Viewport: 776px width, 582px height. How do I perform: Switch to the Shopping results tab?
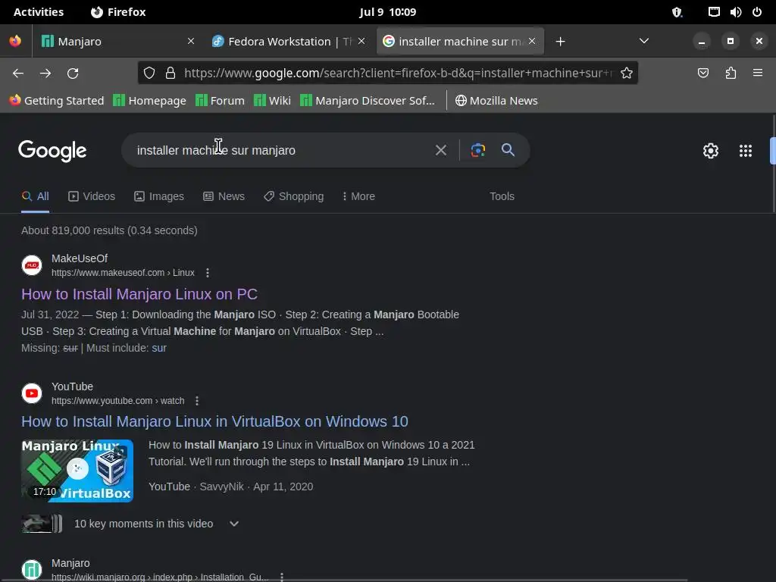pyautogui.click(x=293, y=196)
